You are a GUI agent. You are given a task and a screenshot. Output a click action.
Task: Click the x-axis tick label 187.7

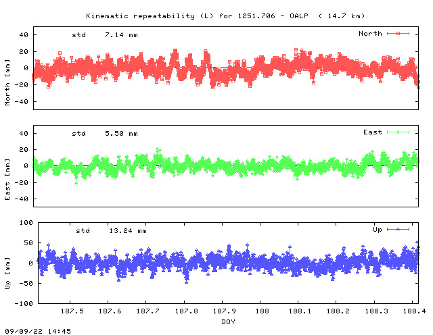click(x=148, y=311)
